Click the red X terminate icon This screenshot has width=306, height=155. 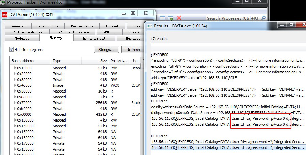(x=179, y=18)
